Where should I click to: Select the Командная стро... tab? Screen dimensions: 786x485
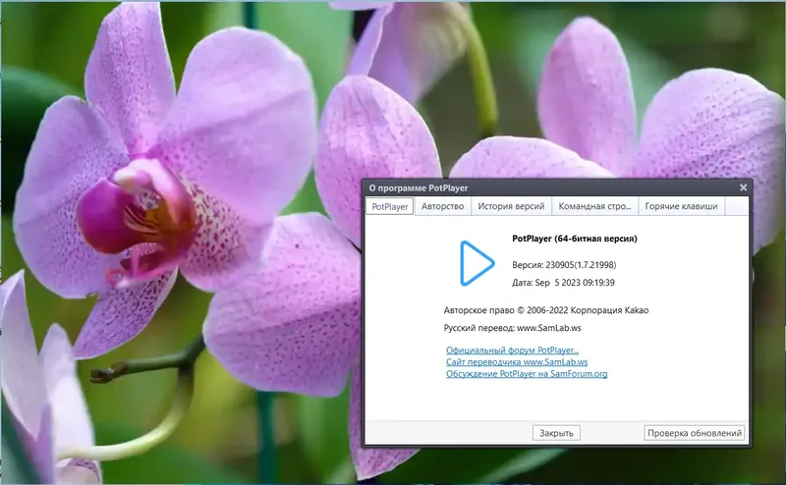tap(594, 206)
